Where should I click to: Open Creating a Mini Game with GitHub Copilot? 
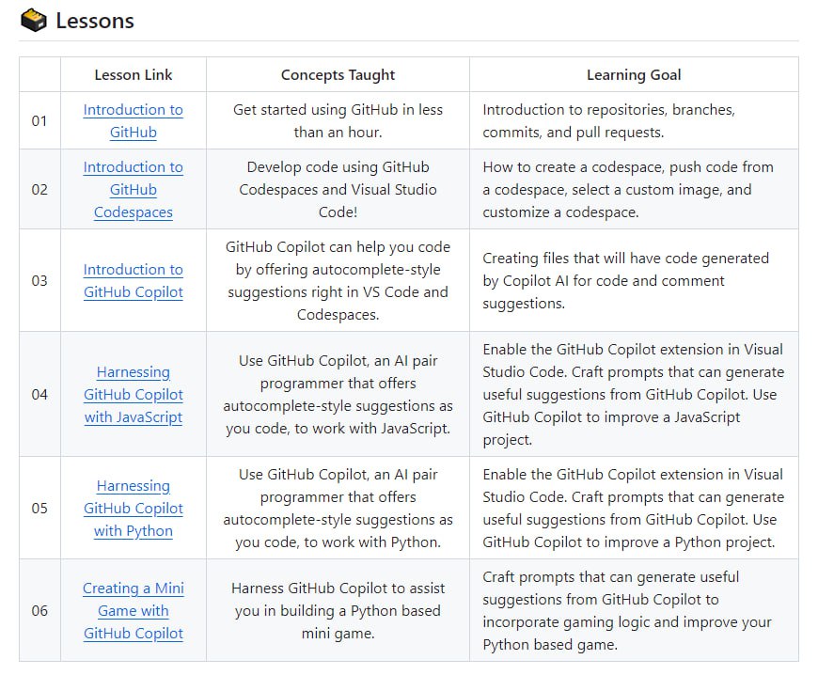click(133, 610)
